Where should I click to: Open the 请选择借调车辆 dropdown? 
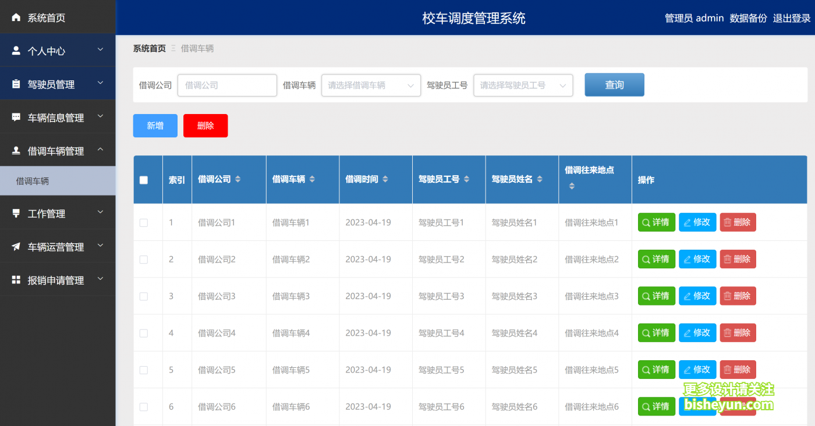pos(371,85)
